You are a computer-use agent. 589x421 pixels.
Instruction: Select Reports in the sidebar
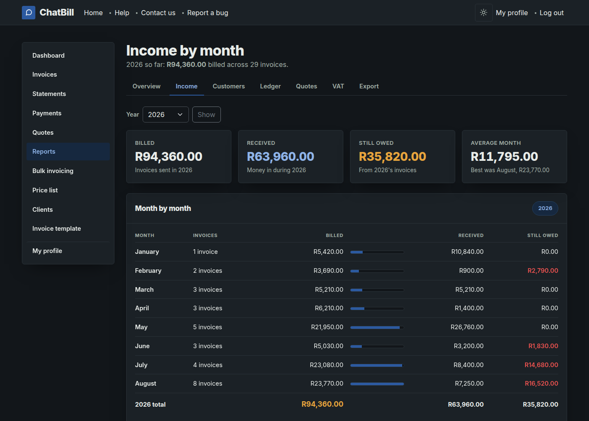(68, 152)
